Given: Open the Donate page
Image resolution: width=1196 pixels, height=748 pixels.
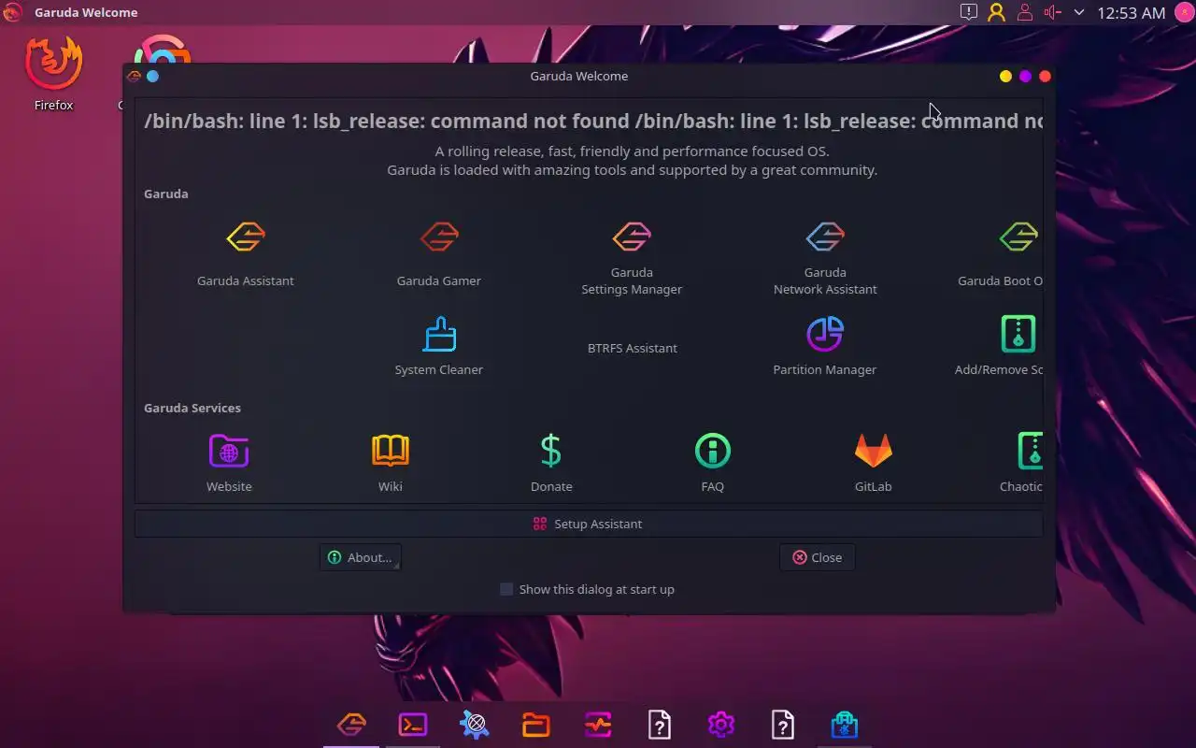Looking at the screenshot, I should pyautogui.click(x=551, y=463).
